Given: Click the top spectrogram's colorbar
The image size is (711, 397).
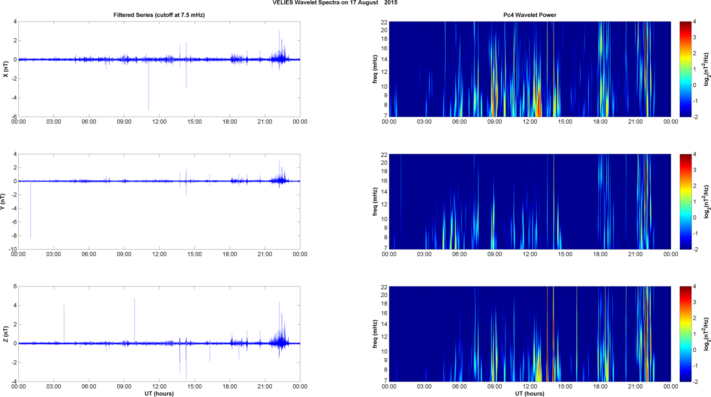Looking at the screenshot, I should pyautogui.click(x=685, y=69).
